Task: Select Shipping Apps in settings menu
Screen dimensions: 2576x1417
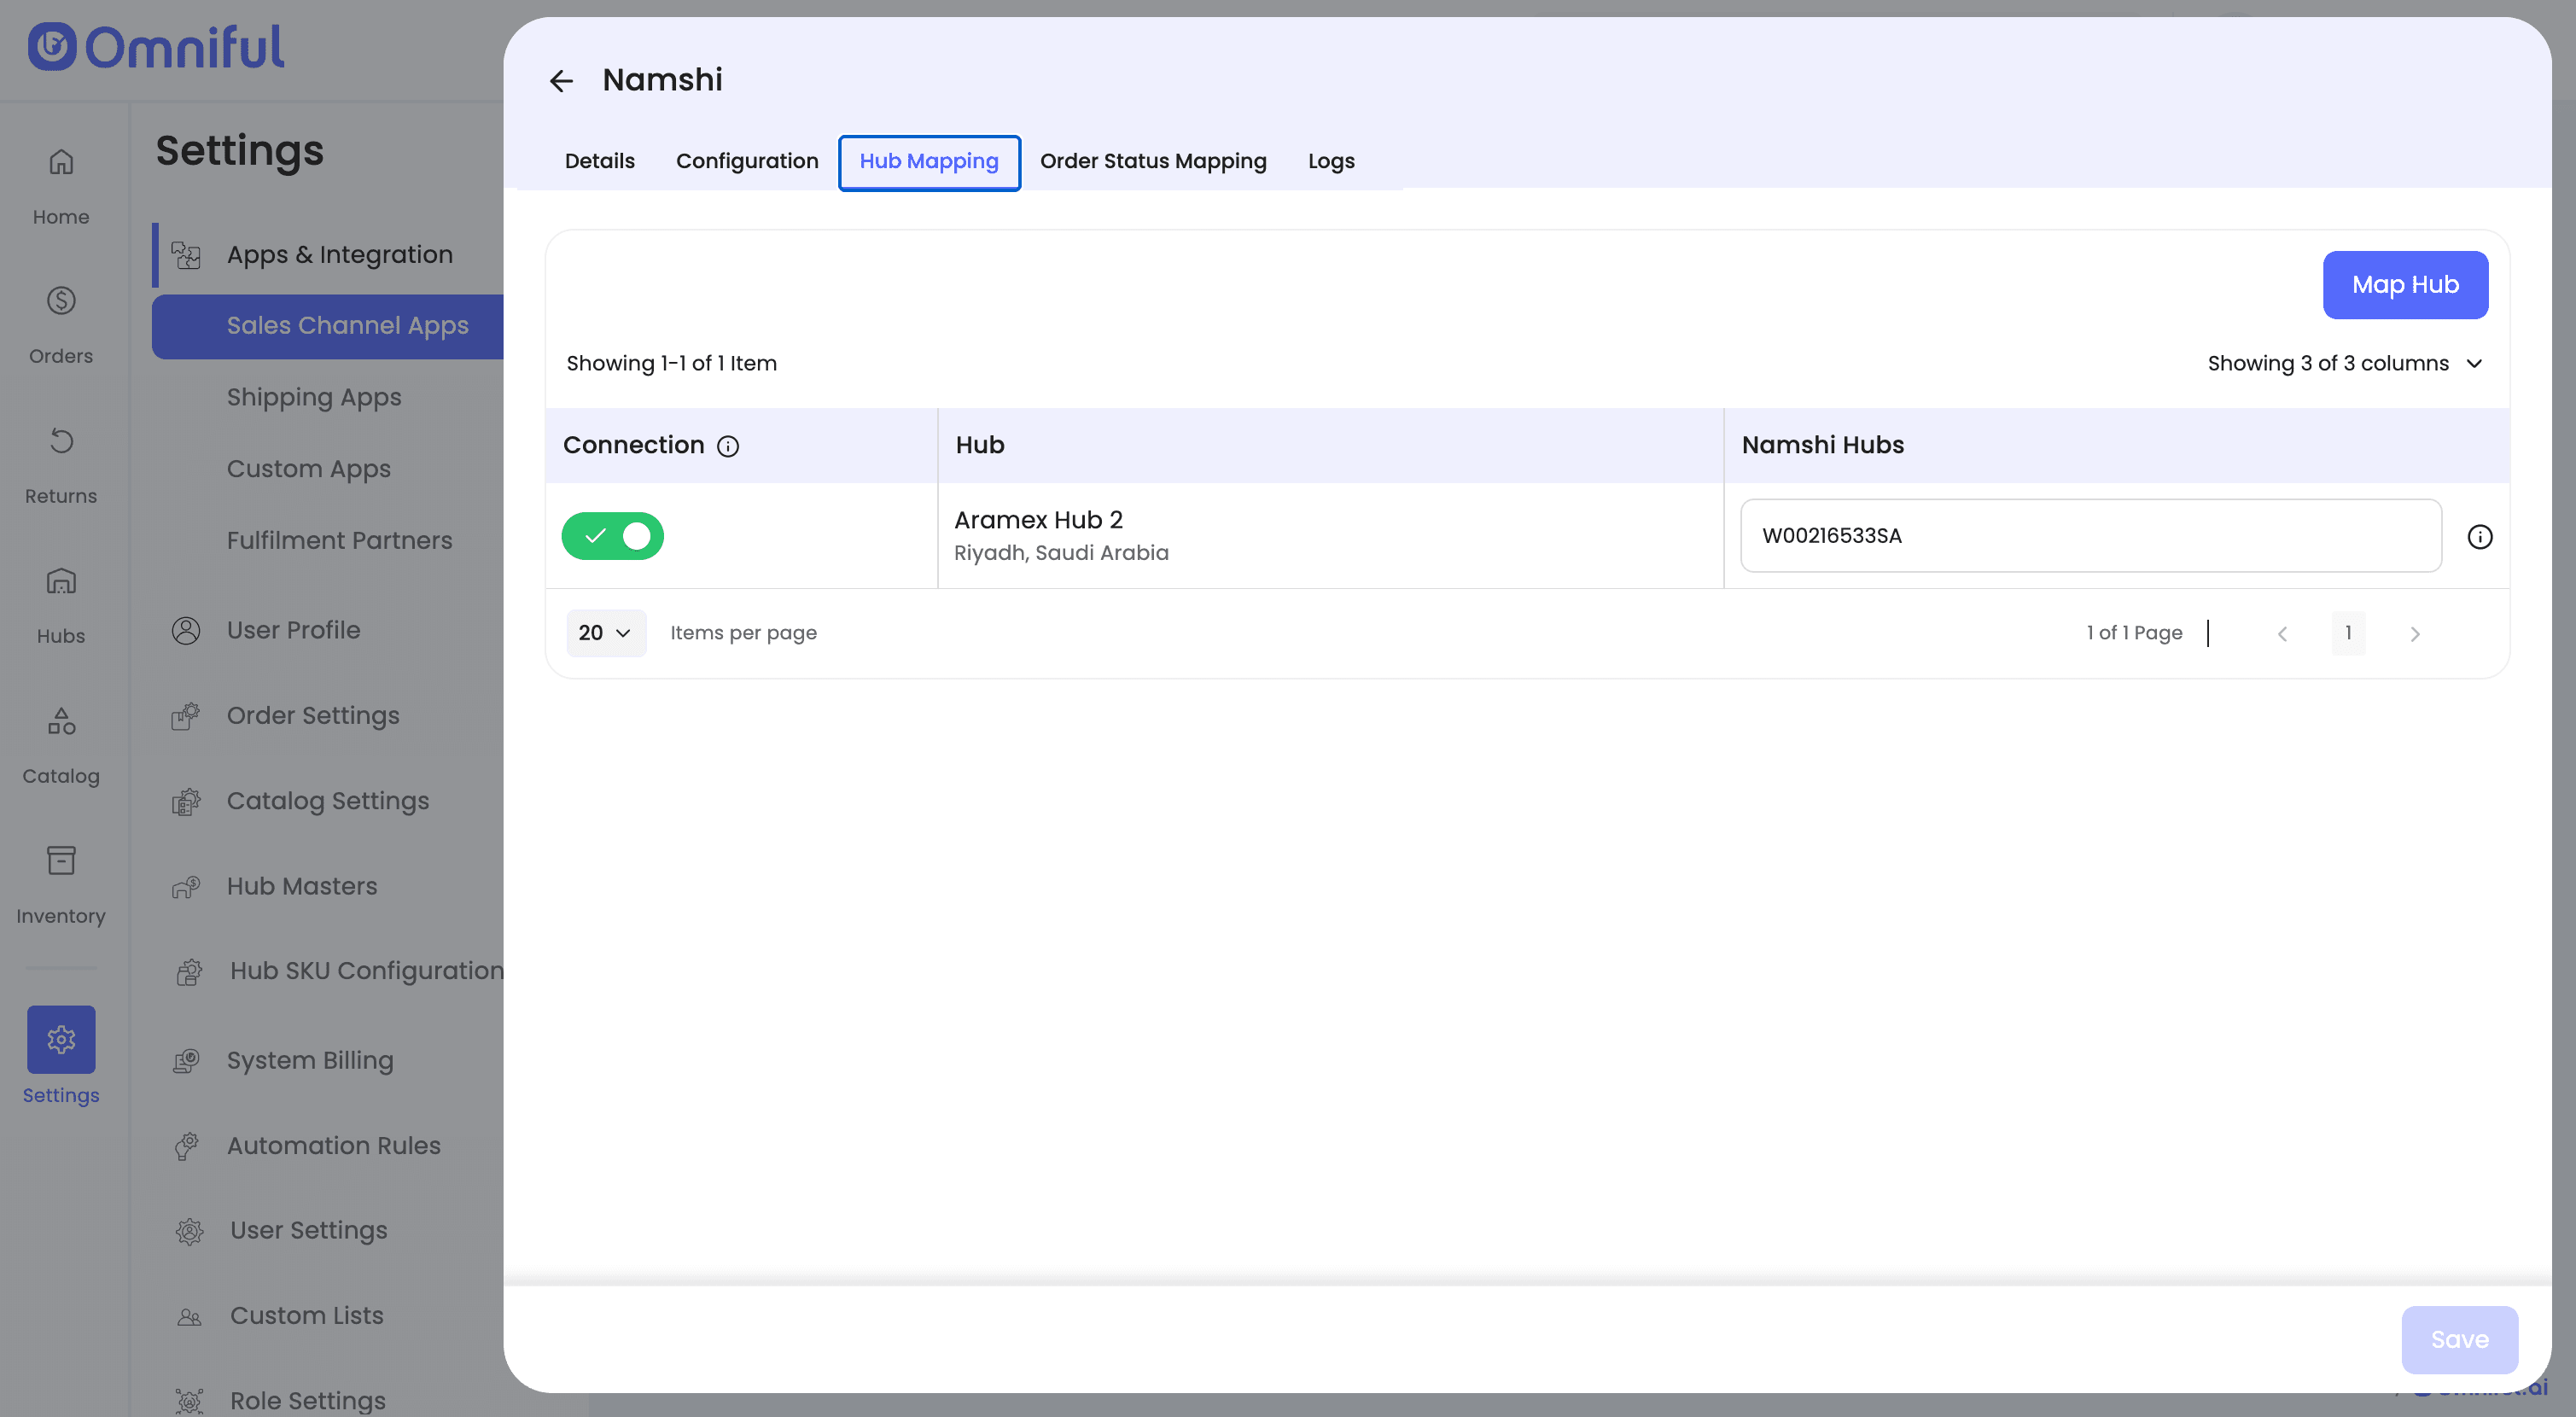Action: point(314,397)
